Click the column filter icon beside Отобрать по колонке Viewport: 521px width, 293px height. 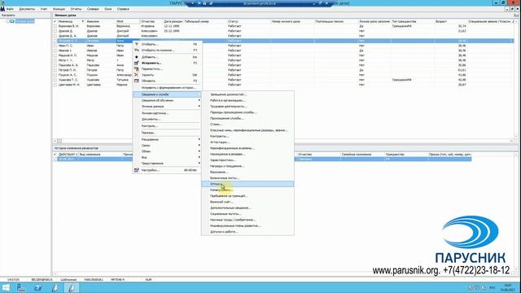tap(136, 50)
